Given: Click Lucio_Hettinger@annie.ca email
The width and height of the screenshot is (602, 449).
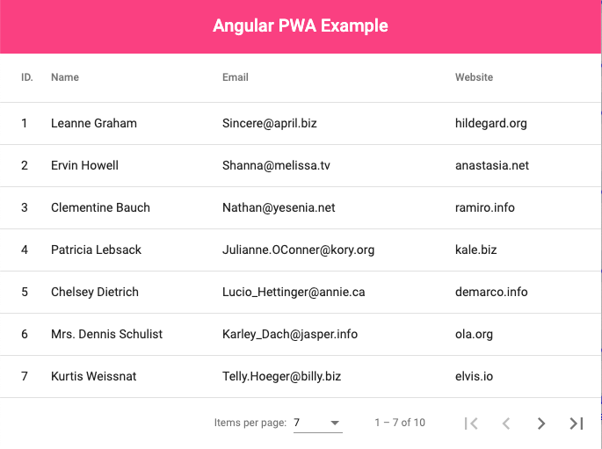Looking at the screenshot, I should pos(294,292).
